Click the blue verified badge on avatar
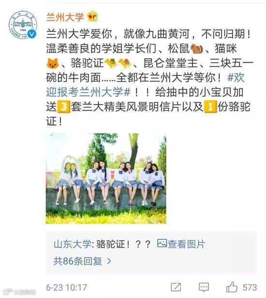Image resolution: width=266 pixels, height=298 pixels. coord(31,34)
